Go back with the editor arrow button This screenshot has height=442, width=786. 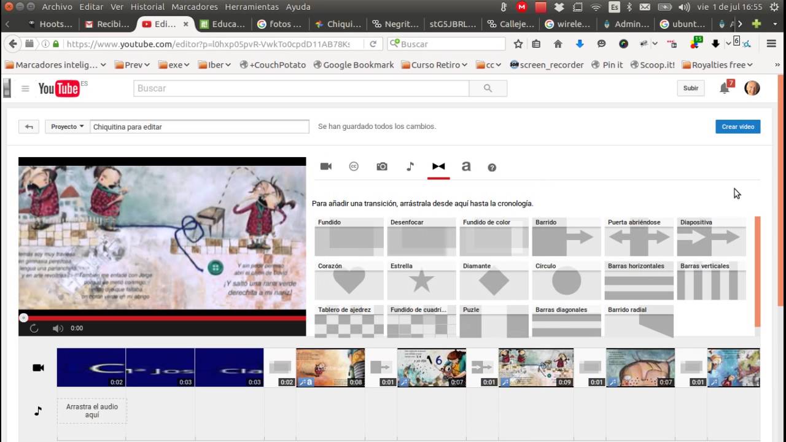[28, 126]
